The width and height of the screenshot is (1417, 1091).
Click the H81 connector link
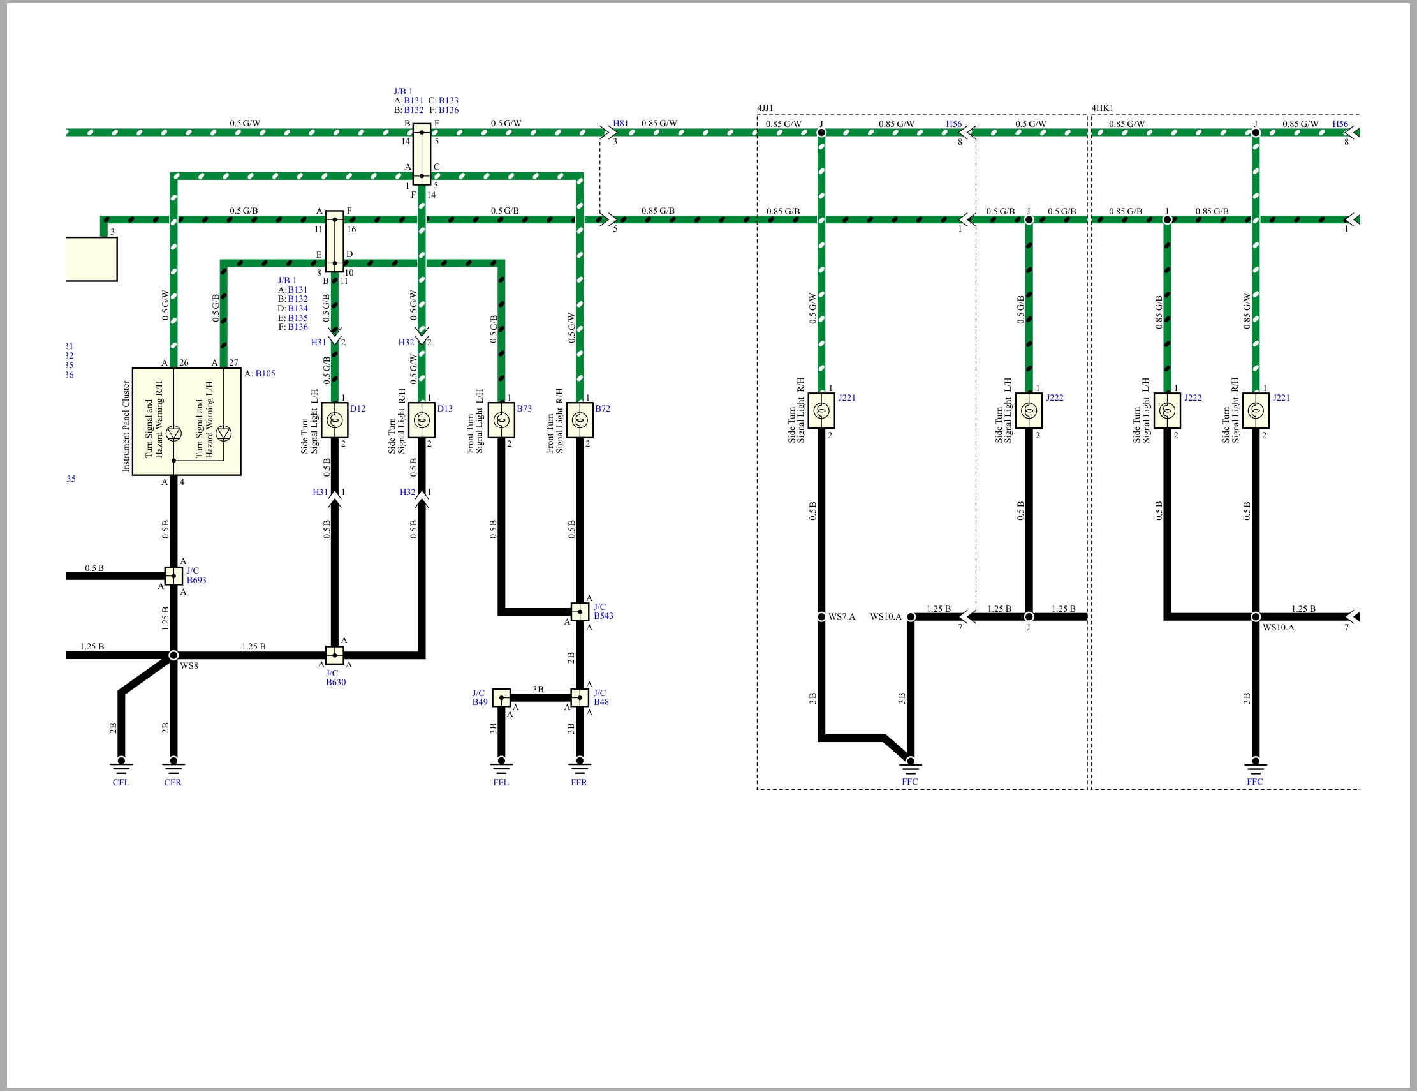point(620,123)
